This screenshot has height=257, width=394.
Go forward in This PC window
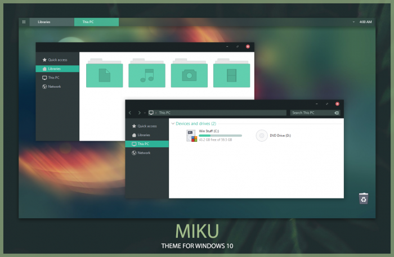coord(139,112)
